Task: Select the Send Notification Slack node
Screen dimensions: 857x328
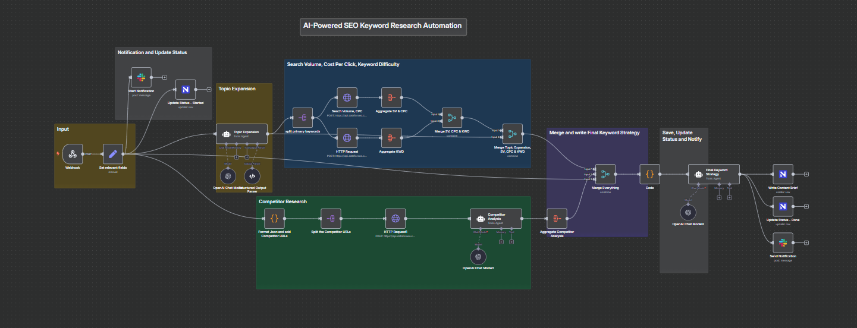Action: pos(782,242)
